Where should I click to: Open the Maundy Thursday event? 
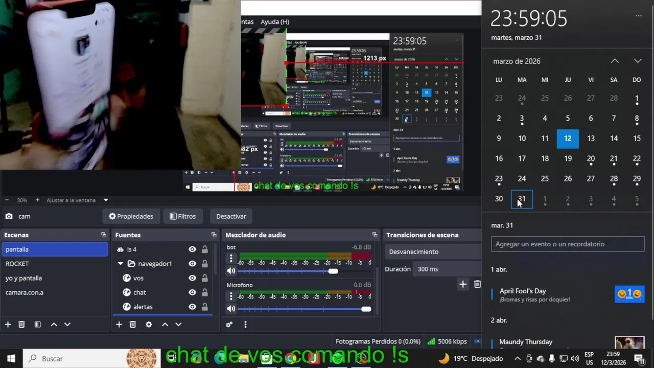pyautogui.click(x=567, y=342)
